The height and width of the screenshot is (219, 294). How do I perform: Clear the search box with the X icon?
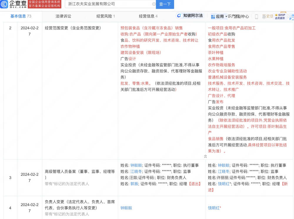tap(154, 4)
